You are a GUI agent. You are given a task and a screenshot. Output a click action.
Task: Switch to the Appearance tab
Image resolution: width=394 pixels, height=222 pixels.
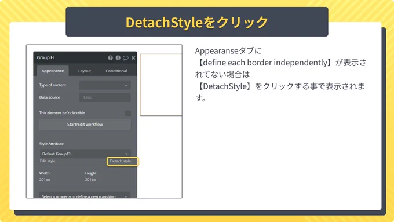(x=53, y=71)
